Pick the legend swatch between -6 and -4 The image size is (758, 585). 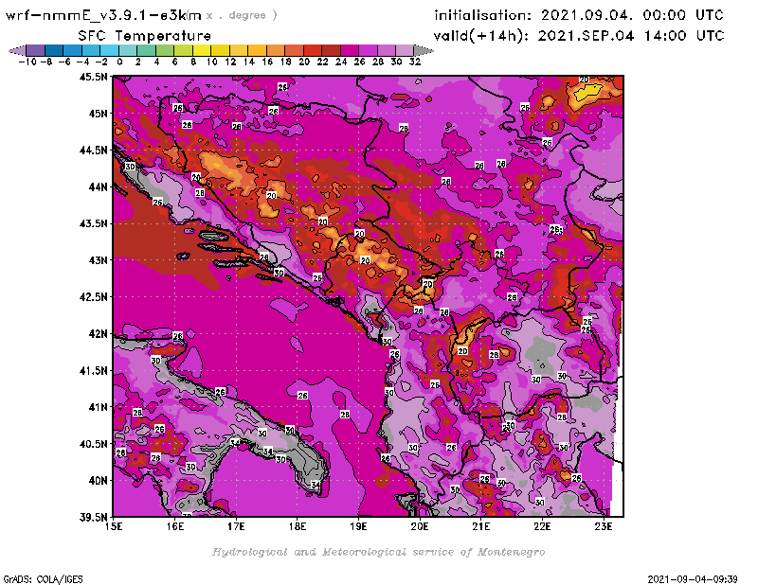(73, 50)
